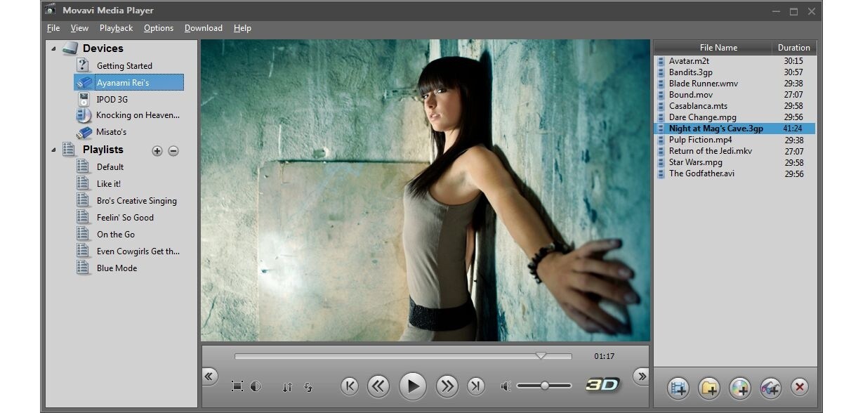The image size is (851, 413).
Task: Enable 3D playback mode
Action: point(603,385)
